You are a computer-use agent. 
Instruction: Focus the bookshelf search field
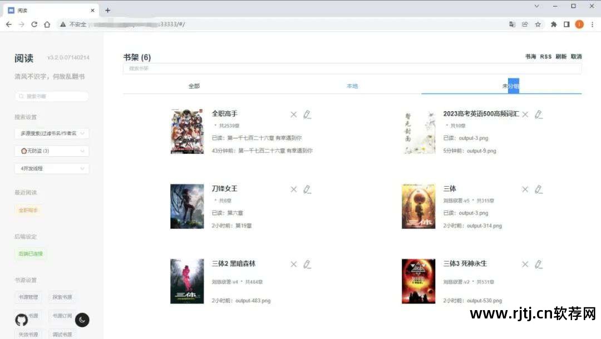352,68
